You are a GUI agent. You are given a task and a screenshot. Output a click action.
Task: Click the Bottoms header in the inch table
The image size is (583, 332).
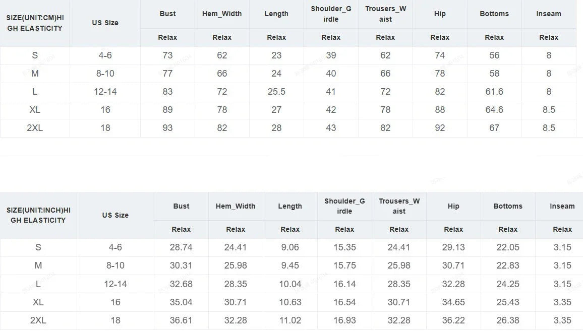[508, 206]
